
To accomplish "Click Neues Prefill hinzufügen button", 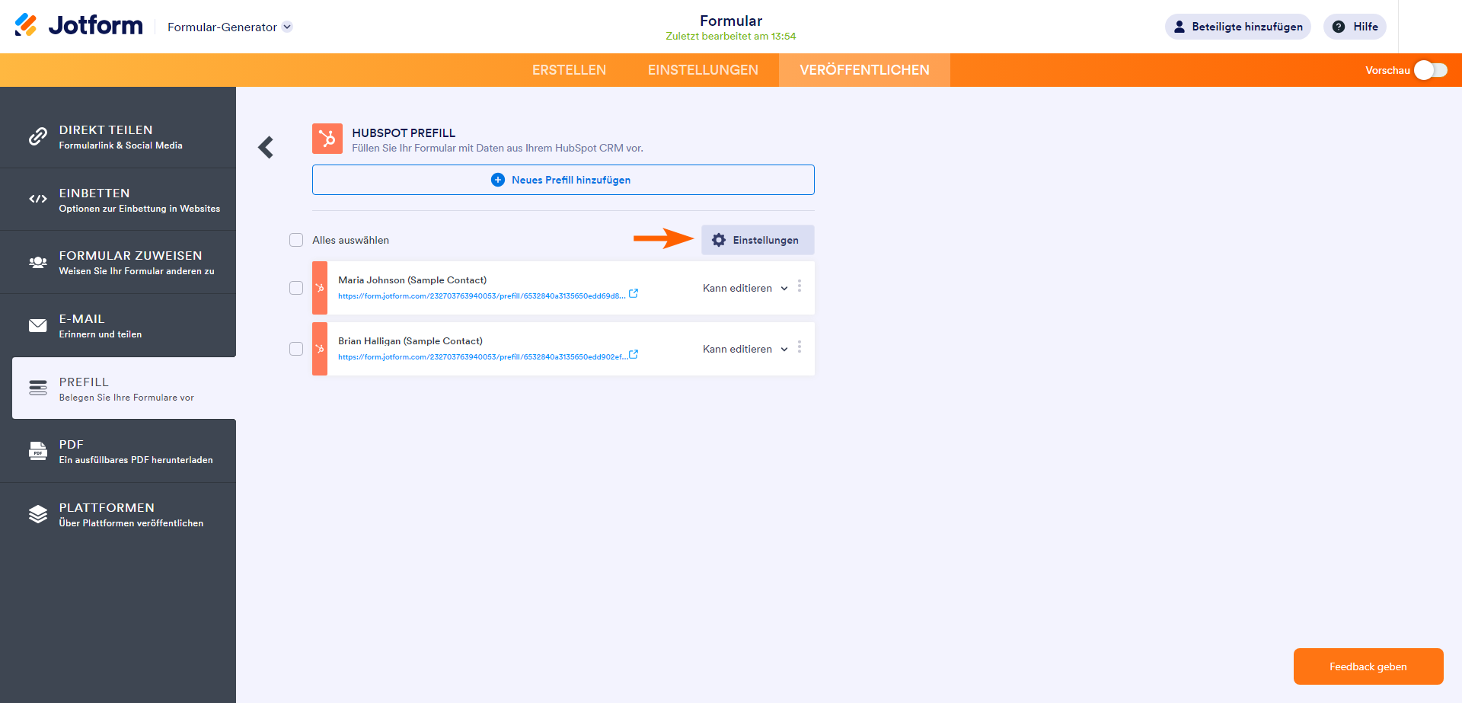I will (x=563, y=180).
